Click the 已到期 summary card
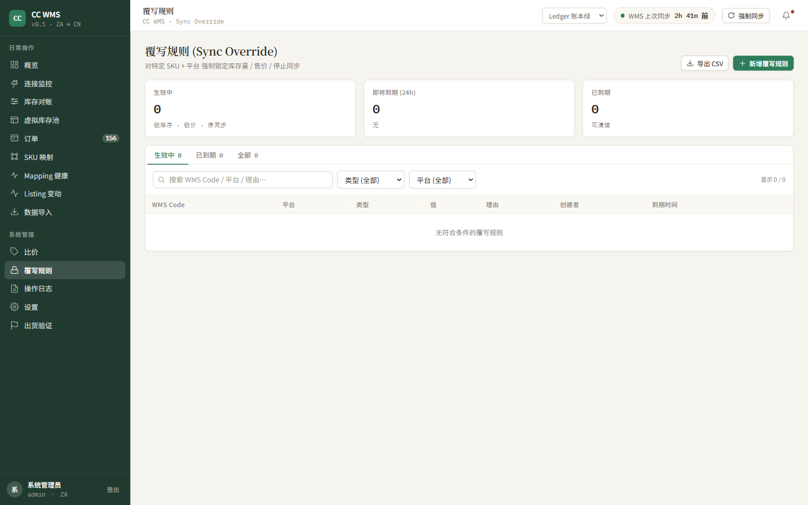 (688, 108)
